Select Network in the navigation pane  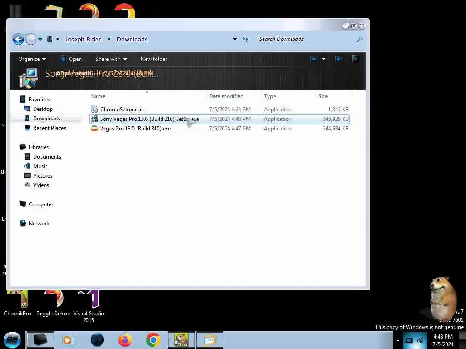[39, 223]
